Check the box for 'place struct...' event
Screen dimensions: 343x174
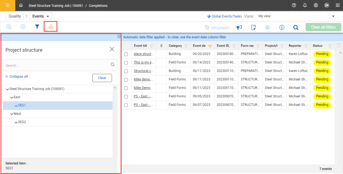click(126, 54)
